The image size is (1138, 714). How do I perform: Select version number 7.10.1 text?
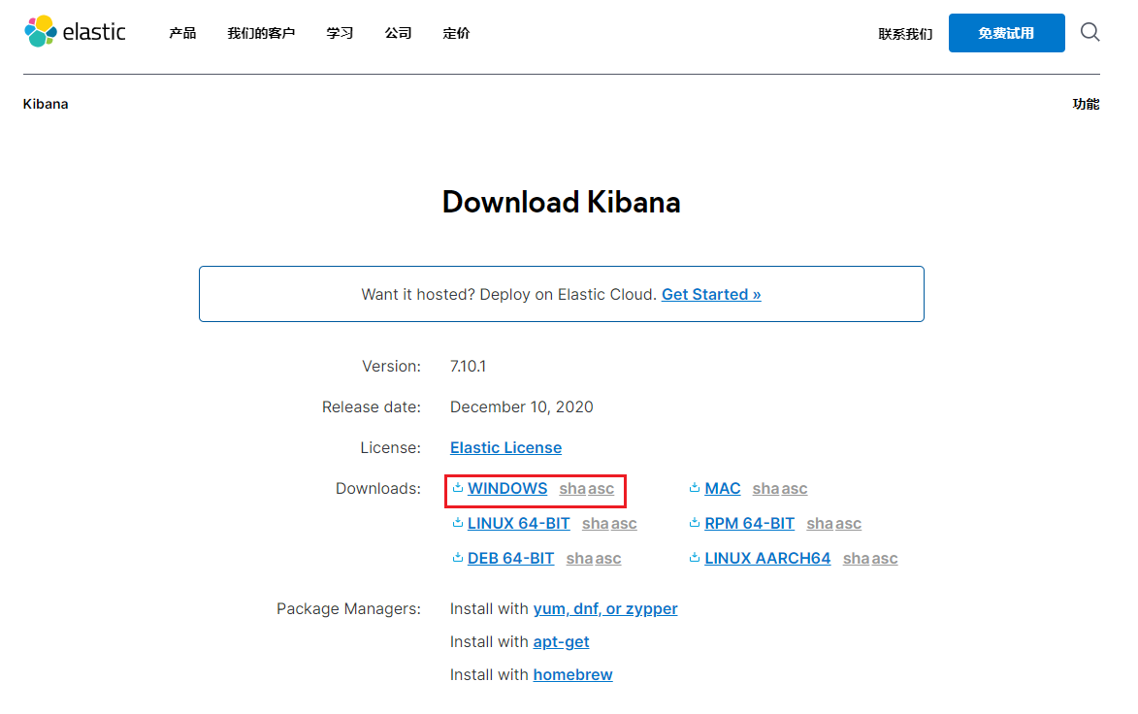[x=469, y=367]
